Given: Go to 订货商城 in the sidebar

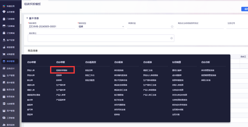Looking at the screenshot, I should click(x=9, y=33).
